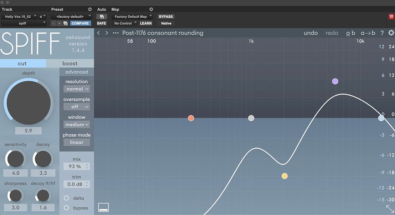Viewport: 395px width, 215px height.
Task: Click the sensitivity knob
Action: click(15, 159)
